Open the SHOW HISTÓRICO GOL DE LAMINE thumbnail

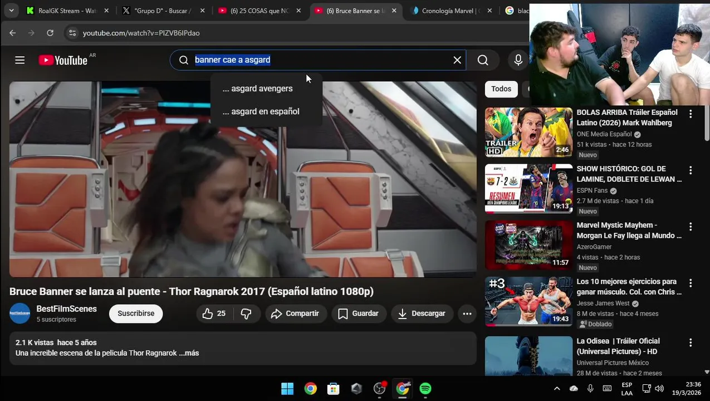528,188
